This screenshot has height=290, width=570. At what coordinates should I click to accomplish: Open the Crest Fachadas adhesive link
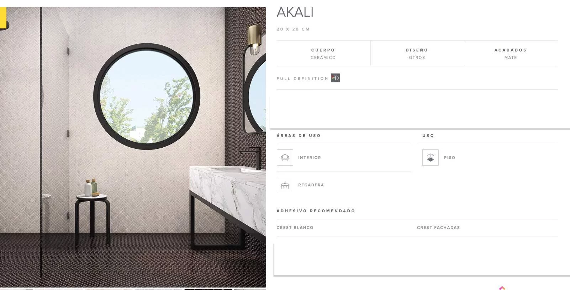tap(438, 228)
